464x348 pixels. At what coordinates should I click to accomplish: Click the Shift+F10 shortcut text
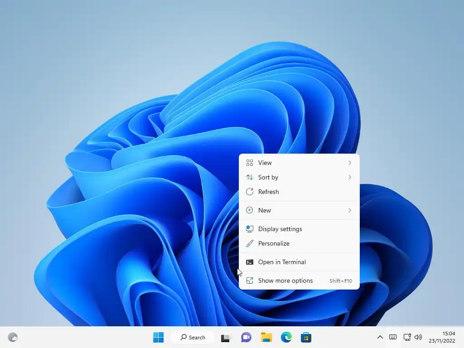click(341, 281)
